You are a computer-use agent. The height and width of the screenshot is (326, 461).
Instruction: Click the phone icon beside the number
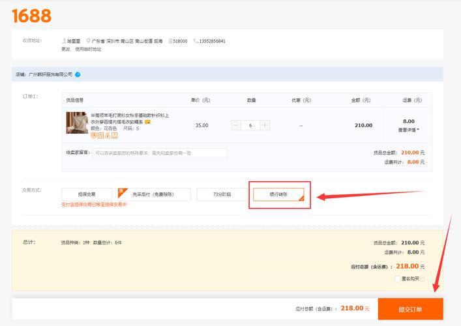tap(196, 40)
